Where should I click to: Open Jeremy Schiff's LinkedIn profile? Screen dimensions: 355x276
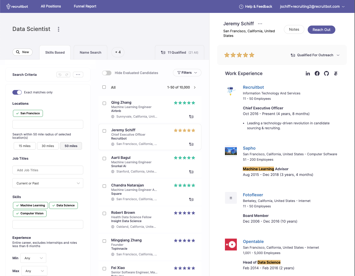[x=308, y=74]
